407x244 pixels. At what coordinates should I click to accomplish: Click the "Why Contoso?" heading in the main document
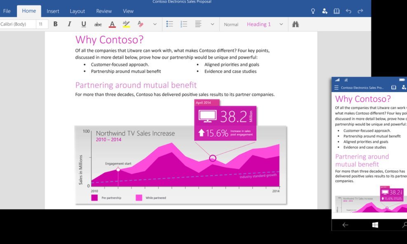[109, 40]
